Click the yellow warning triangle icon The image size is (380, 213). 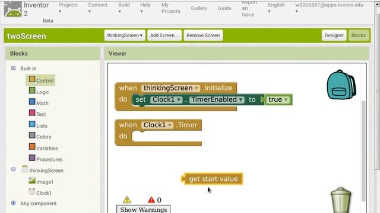click(x=126, y=200)
